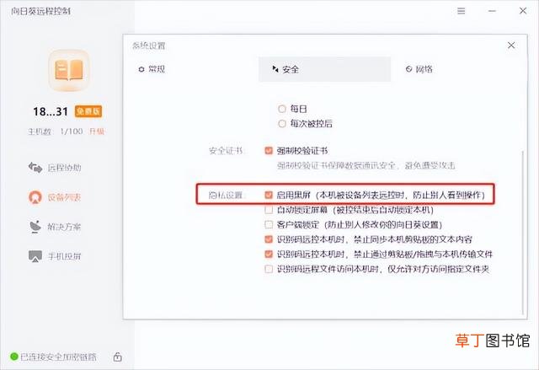This screenshot has width=539, height=370.
Task: Click the orange book avatar icon
Action: pos(69,70)
